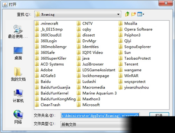Select the dissect folder
175x133 pixels.
click(86, 35)
